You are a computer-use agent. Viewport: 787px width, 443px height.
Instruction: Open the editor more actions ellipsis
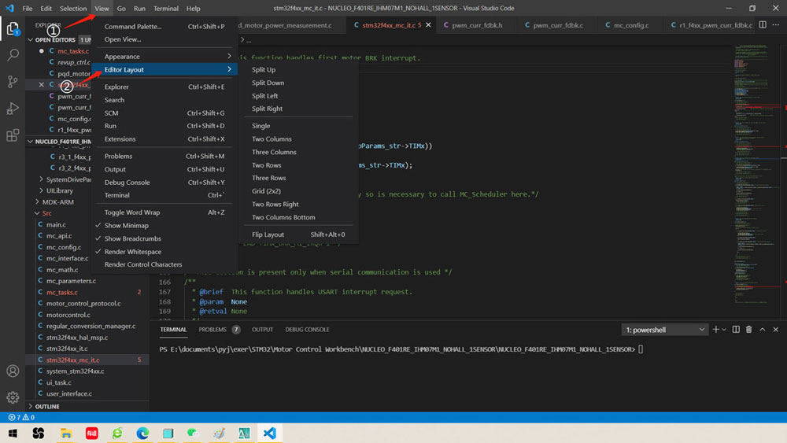pyautogui.click(x=776, y=24)
